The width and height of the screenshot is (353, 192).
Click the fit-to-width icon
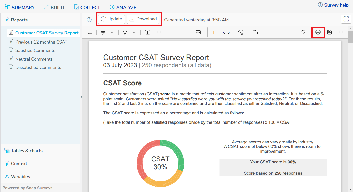[198, 32]
